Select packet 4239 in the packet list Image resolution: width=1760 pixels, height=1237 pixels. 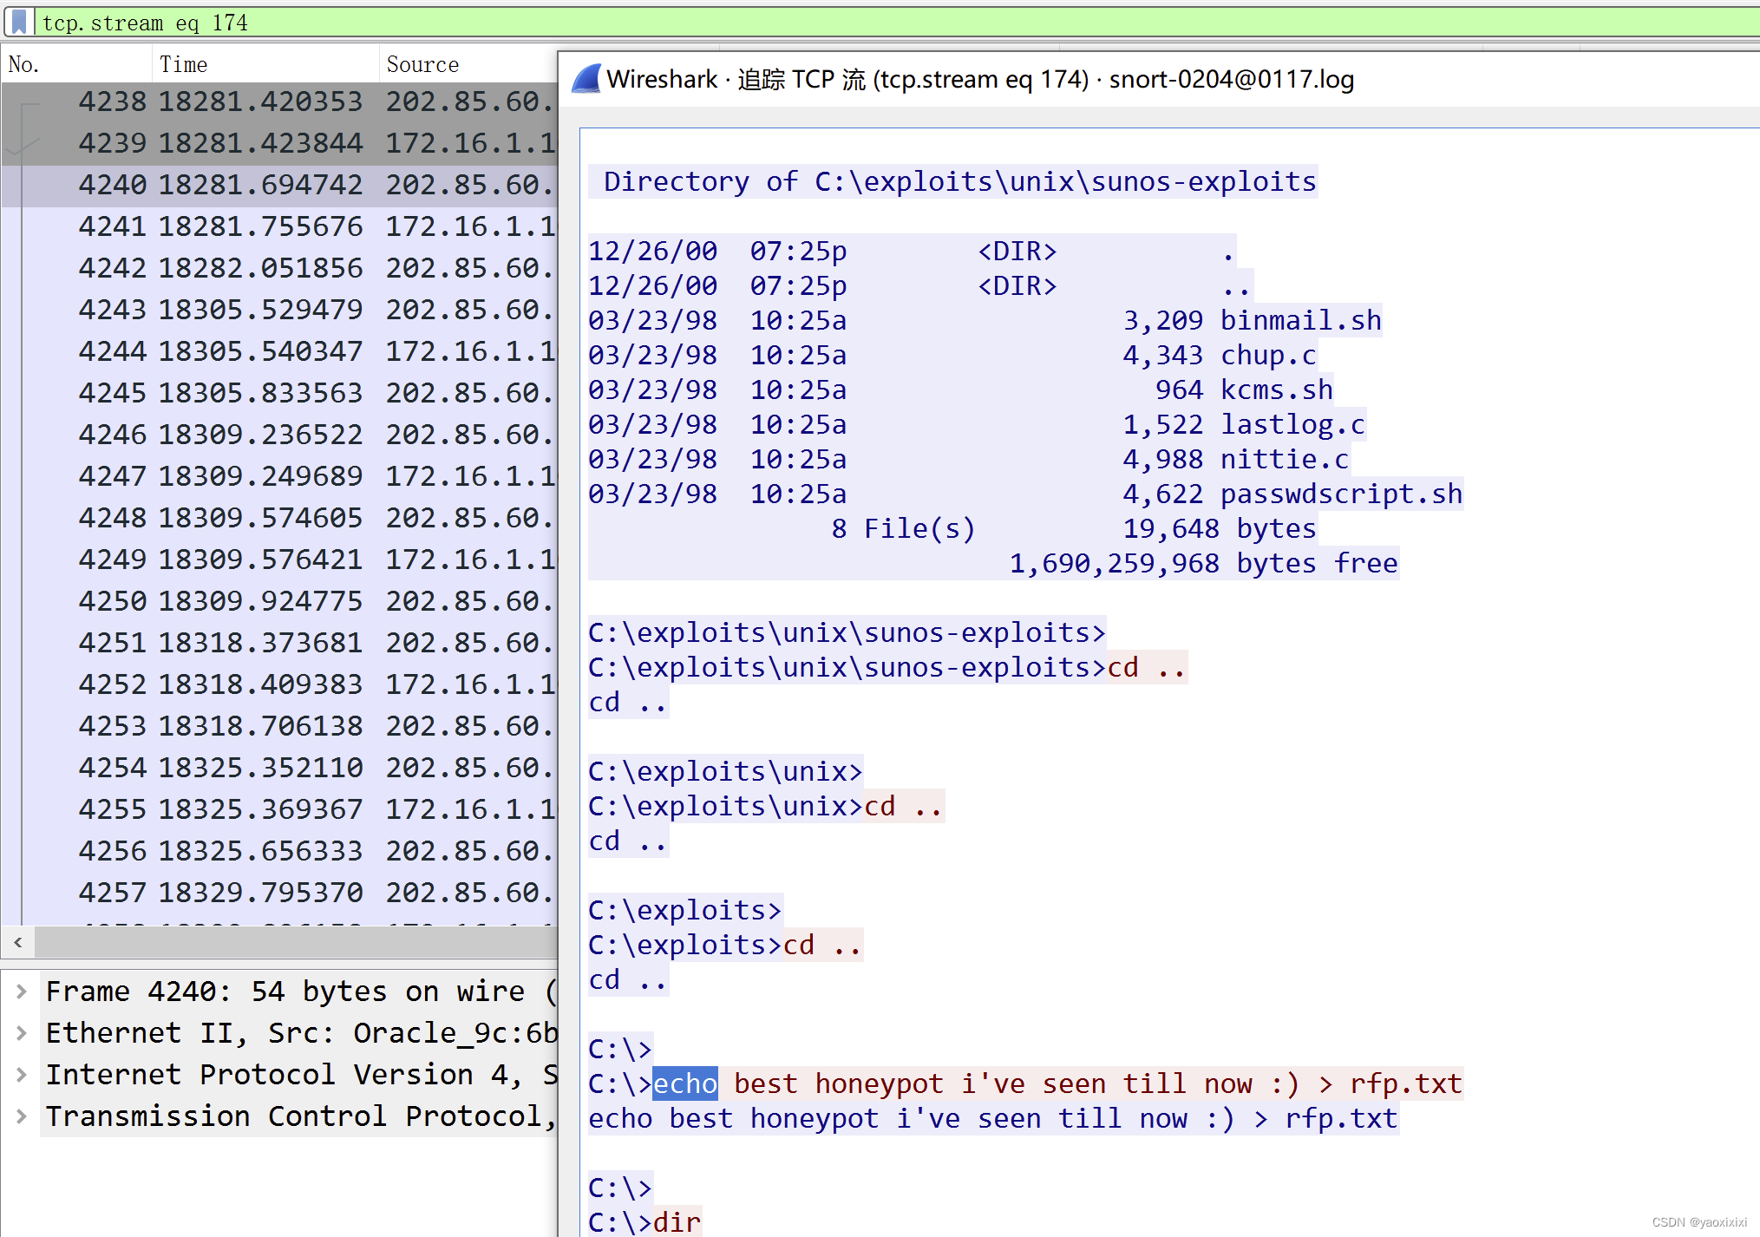pyautogui.click(x=279, y=143)
